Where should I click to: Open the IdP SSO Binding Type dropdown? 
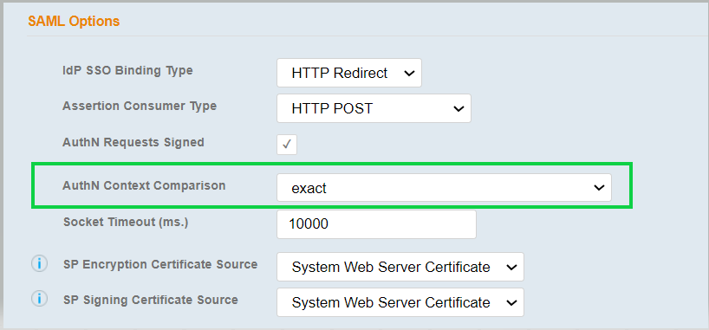pos(349,73)
